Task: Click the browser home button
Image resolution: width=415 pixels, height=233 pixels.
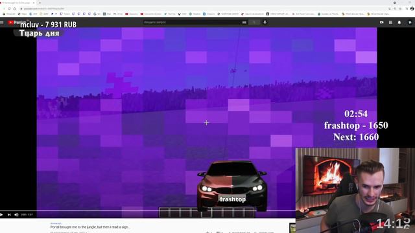Action: pos(14,8)
